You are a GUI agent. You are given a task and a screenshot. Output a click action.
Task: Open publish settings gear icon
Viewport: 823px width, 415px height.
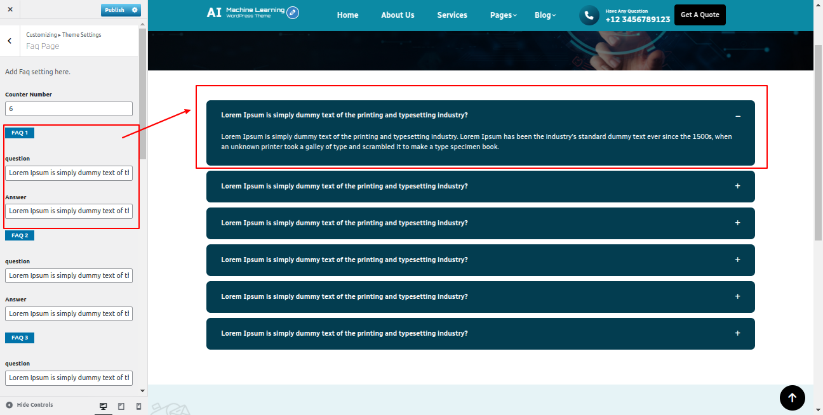(x=135, y=10)
